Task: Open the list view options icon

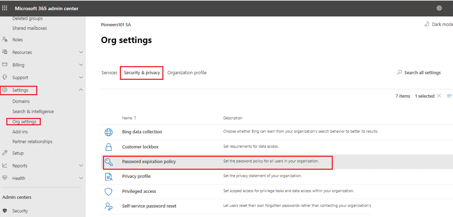Action: (x=449, y=96)
